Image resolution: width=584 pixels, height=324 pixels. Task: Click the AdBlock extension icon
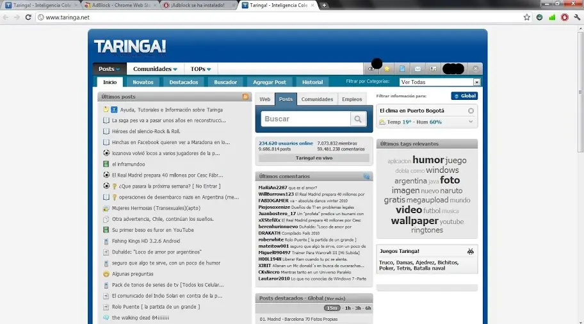[565, 17]
